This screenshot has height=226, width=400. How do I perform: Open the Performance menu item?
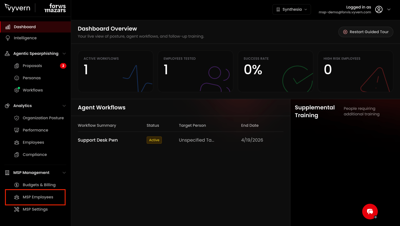[x=35, y=130]
